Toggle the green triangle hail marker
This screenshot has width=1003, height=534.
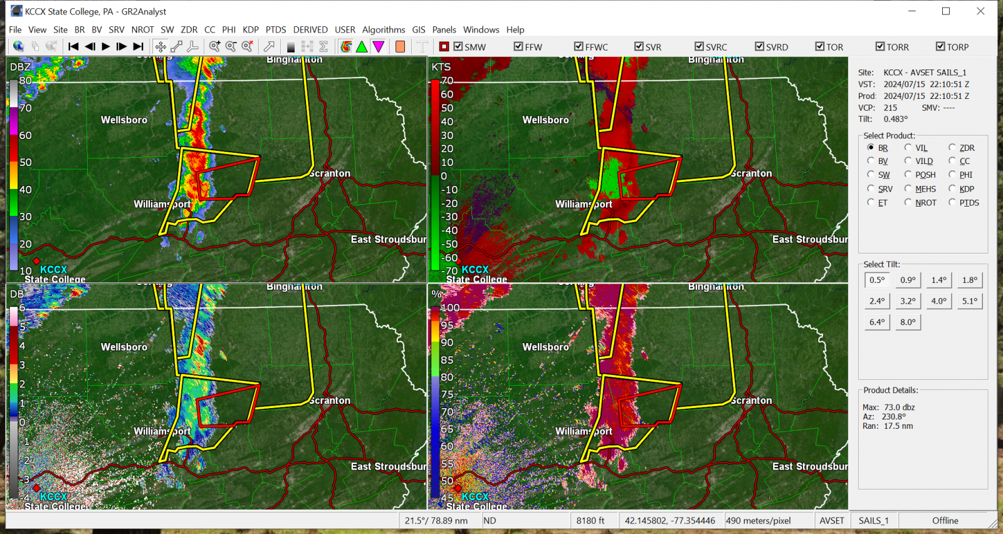point(362,46)
